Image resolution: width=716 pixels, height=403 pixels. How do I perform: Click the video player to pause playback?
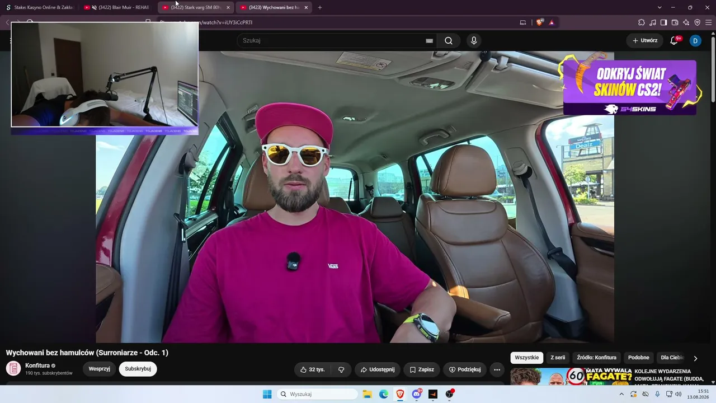click(x=355, y=197)
